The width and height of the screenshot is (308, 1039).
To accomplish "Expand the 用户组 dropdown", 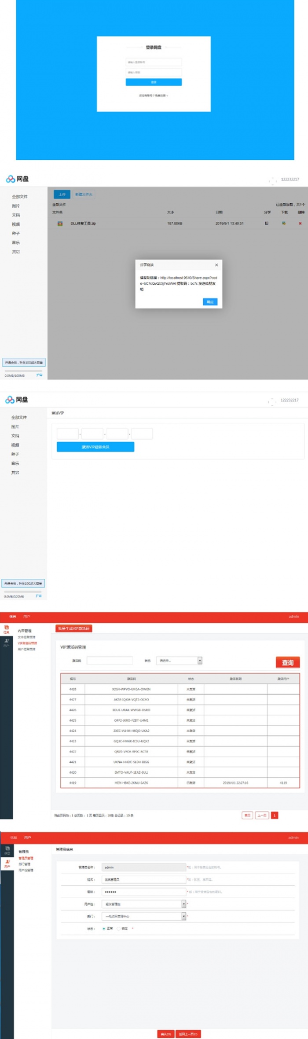I will [x=184, y=904].
